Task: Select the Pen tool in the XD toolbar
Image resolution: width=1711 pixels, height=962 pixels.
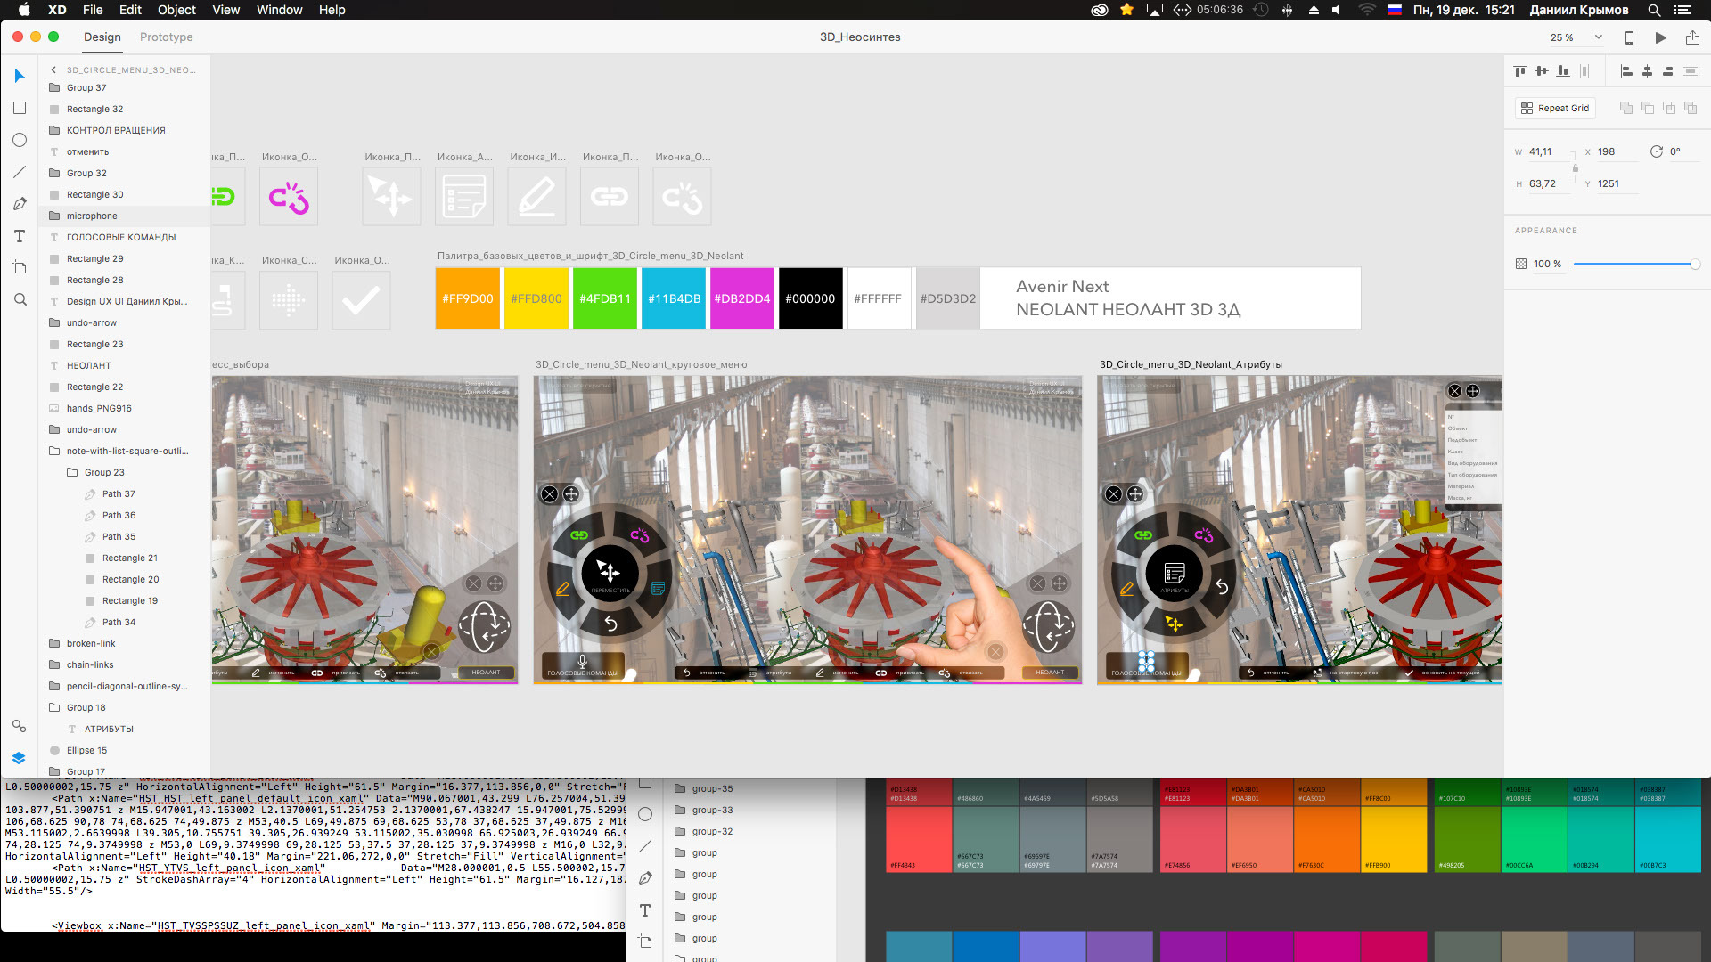Action: click(20, 204)
